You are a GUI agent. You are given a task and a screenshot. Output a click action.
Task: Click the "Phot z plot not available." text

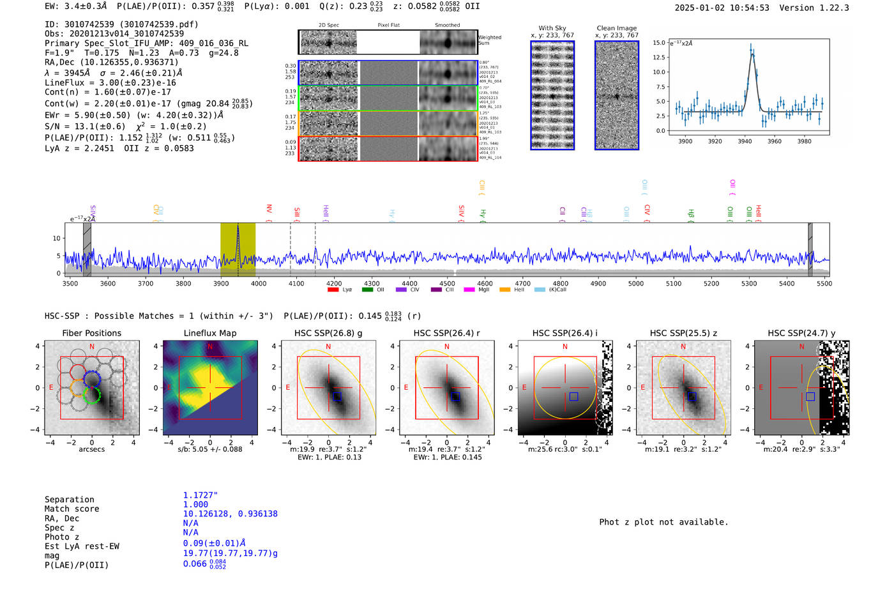[663, 522]
